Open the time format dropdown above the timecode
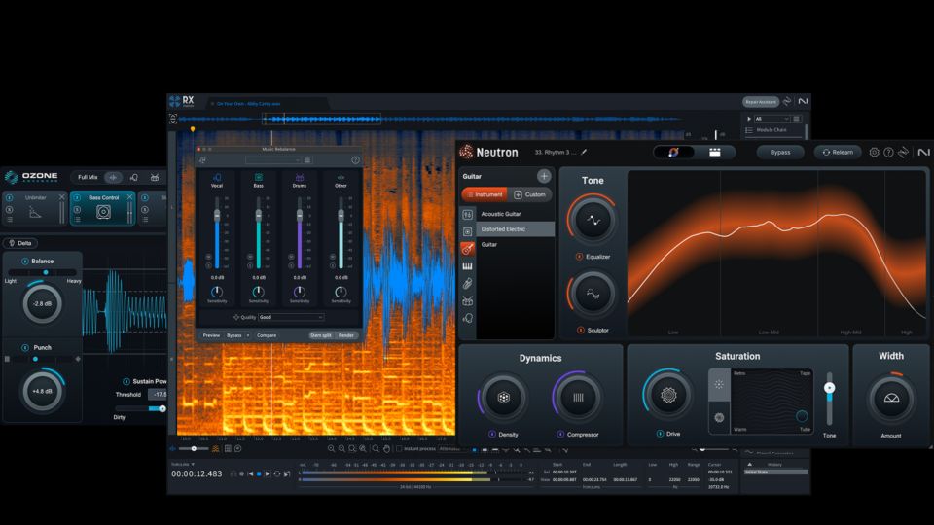The image size is (934, 525). pyautogui.click(x=183, y=464)
